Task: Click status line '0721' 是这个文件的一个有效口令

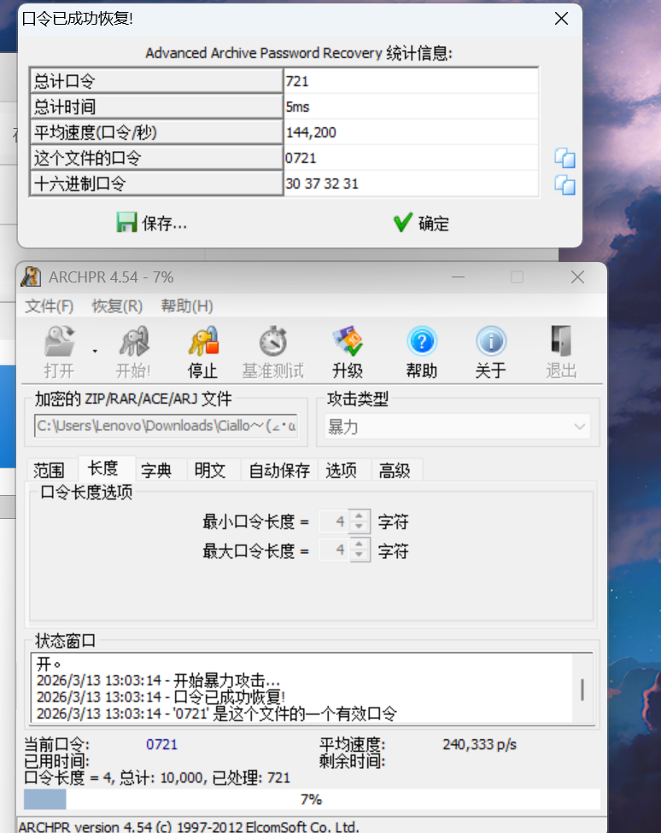Action: pyautogui.click(x=216, y=714)
